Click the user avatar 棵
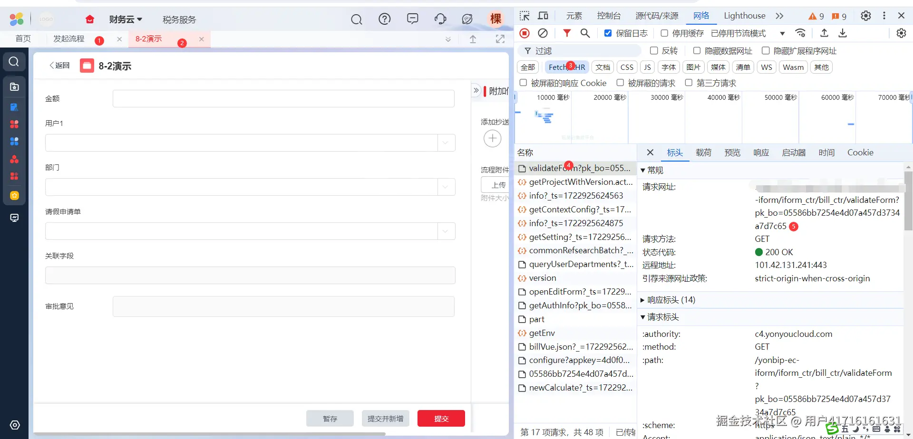This screenshot has height=439, width=913. coord(496,19)
